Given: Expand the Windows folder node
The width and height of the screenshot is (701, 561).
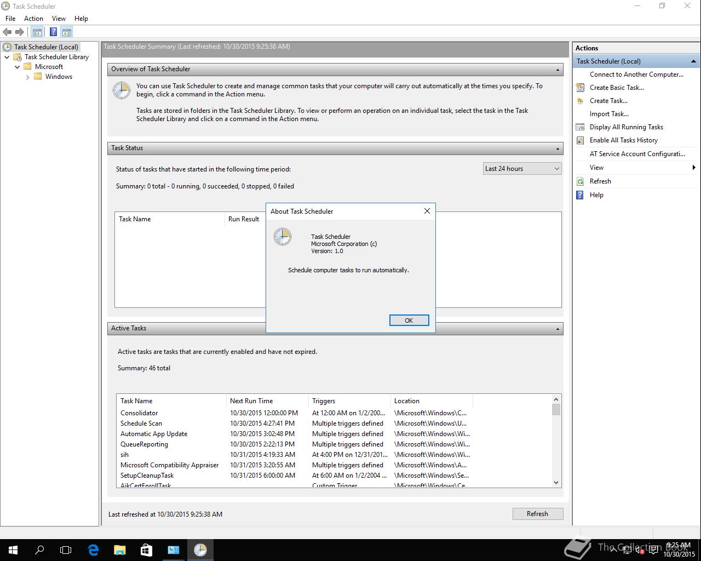Looking at the screenshot, I should (x=28, y=77).
